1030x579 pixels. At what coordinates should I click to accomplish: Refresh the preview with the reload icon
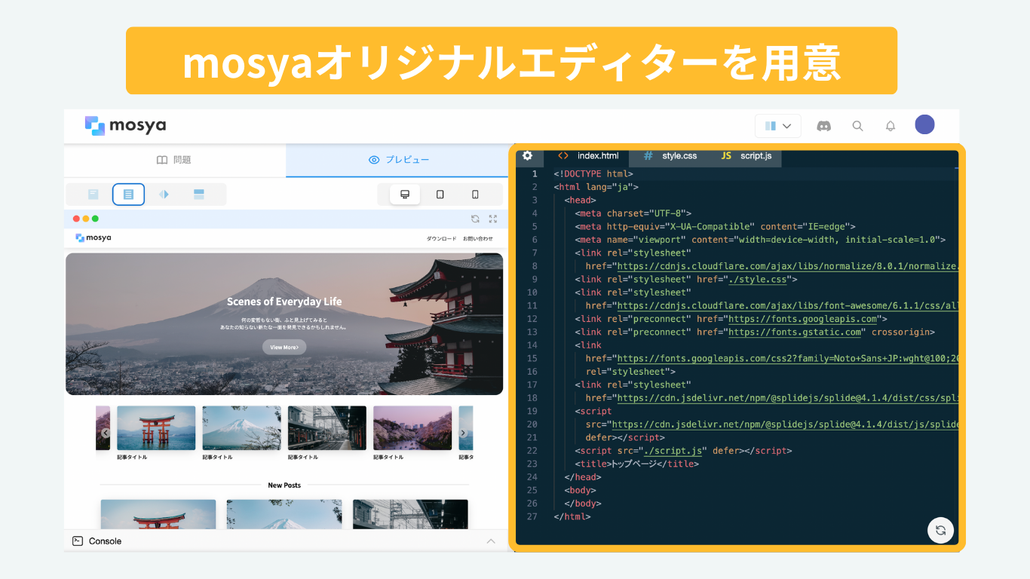(475, 219)
